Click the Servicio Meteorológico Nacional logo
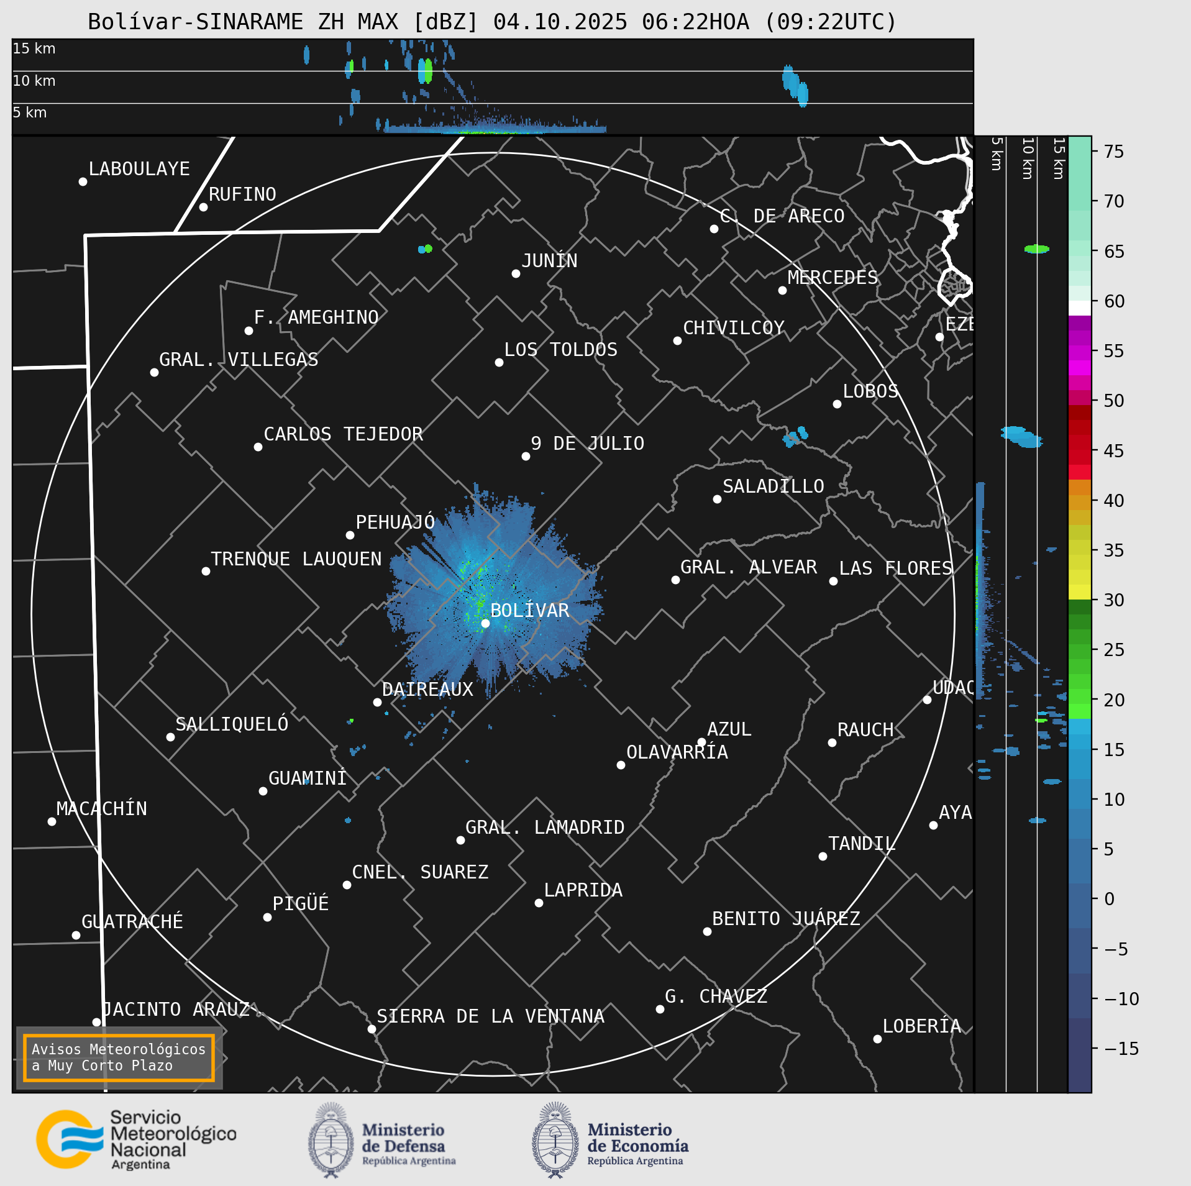 point(136,1140)
